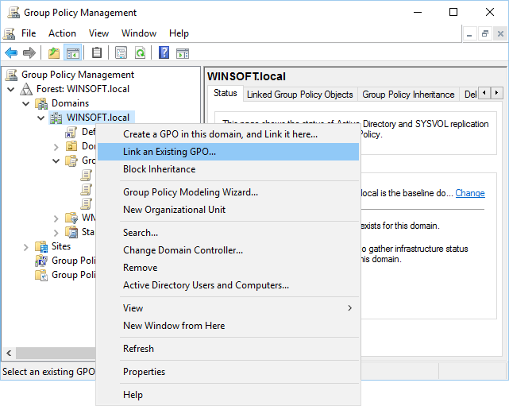This screenshot has width=509, height=406.
Task: Select the Default Domain Policy link icon
Action: 71,132
